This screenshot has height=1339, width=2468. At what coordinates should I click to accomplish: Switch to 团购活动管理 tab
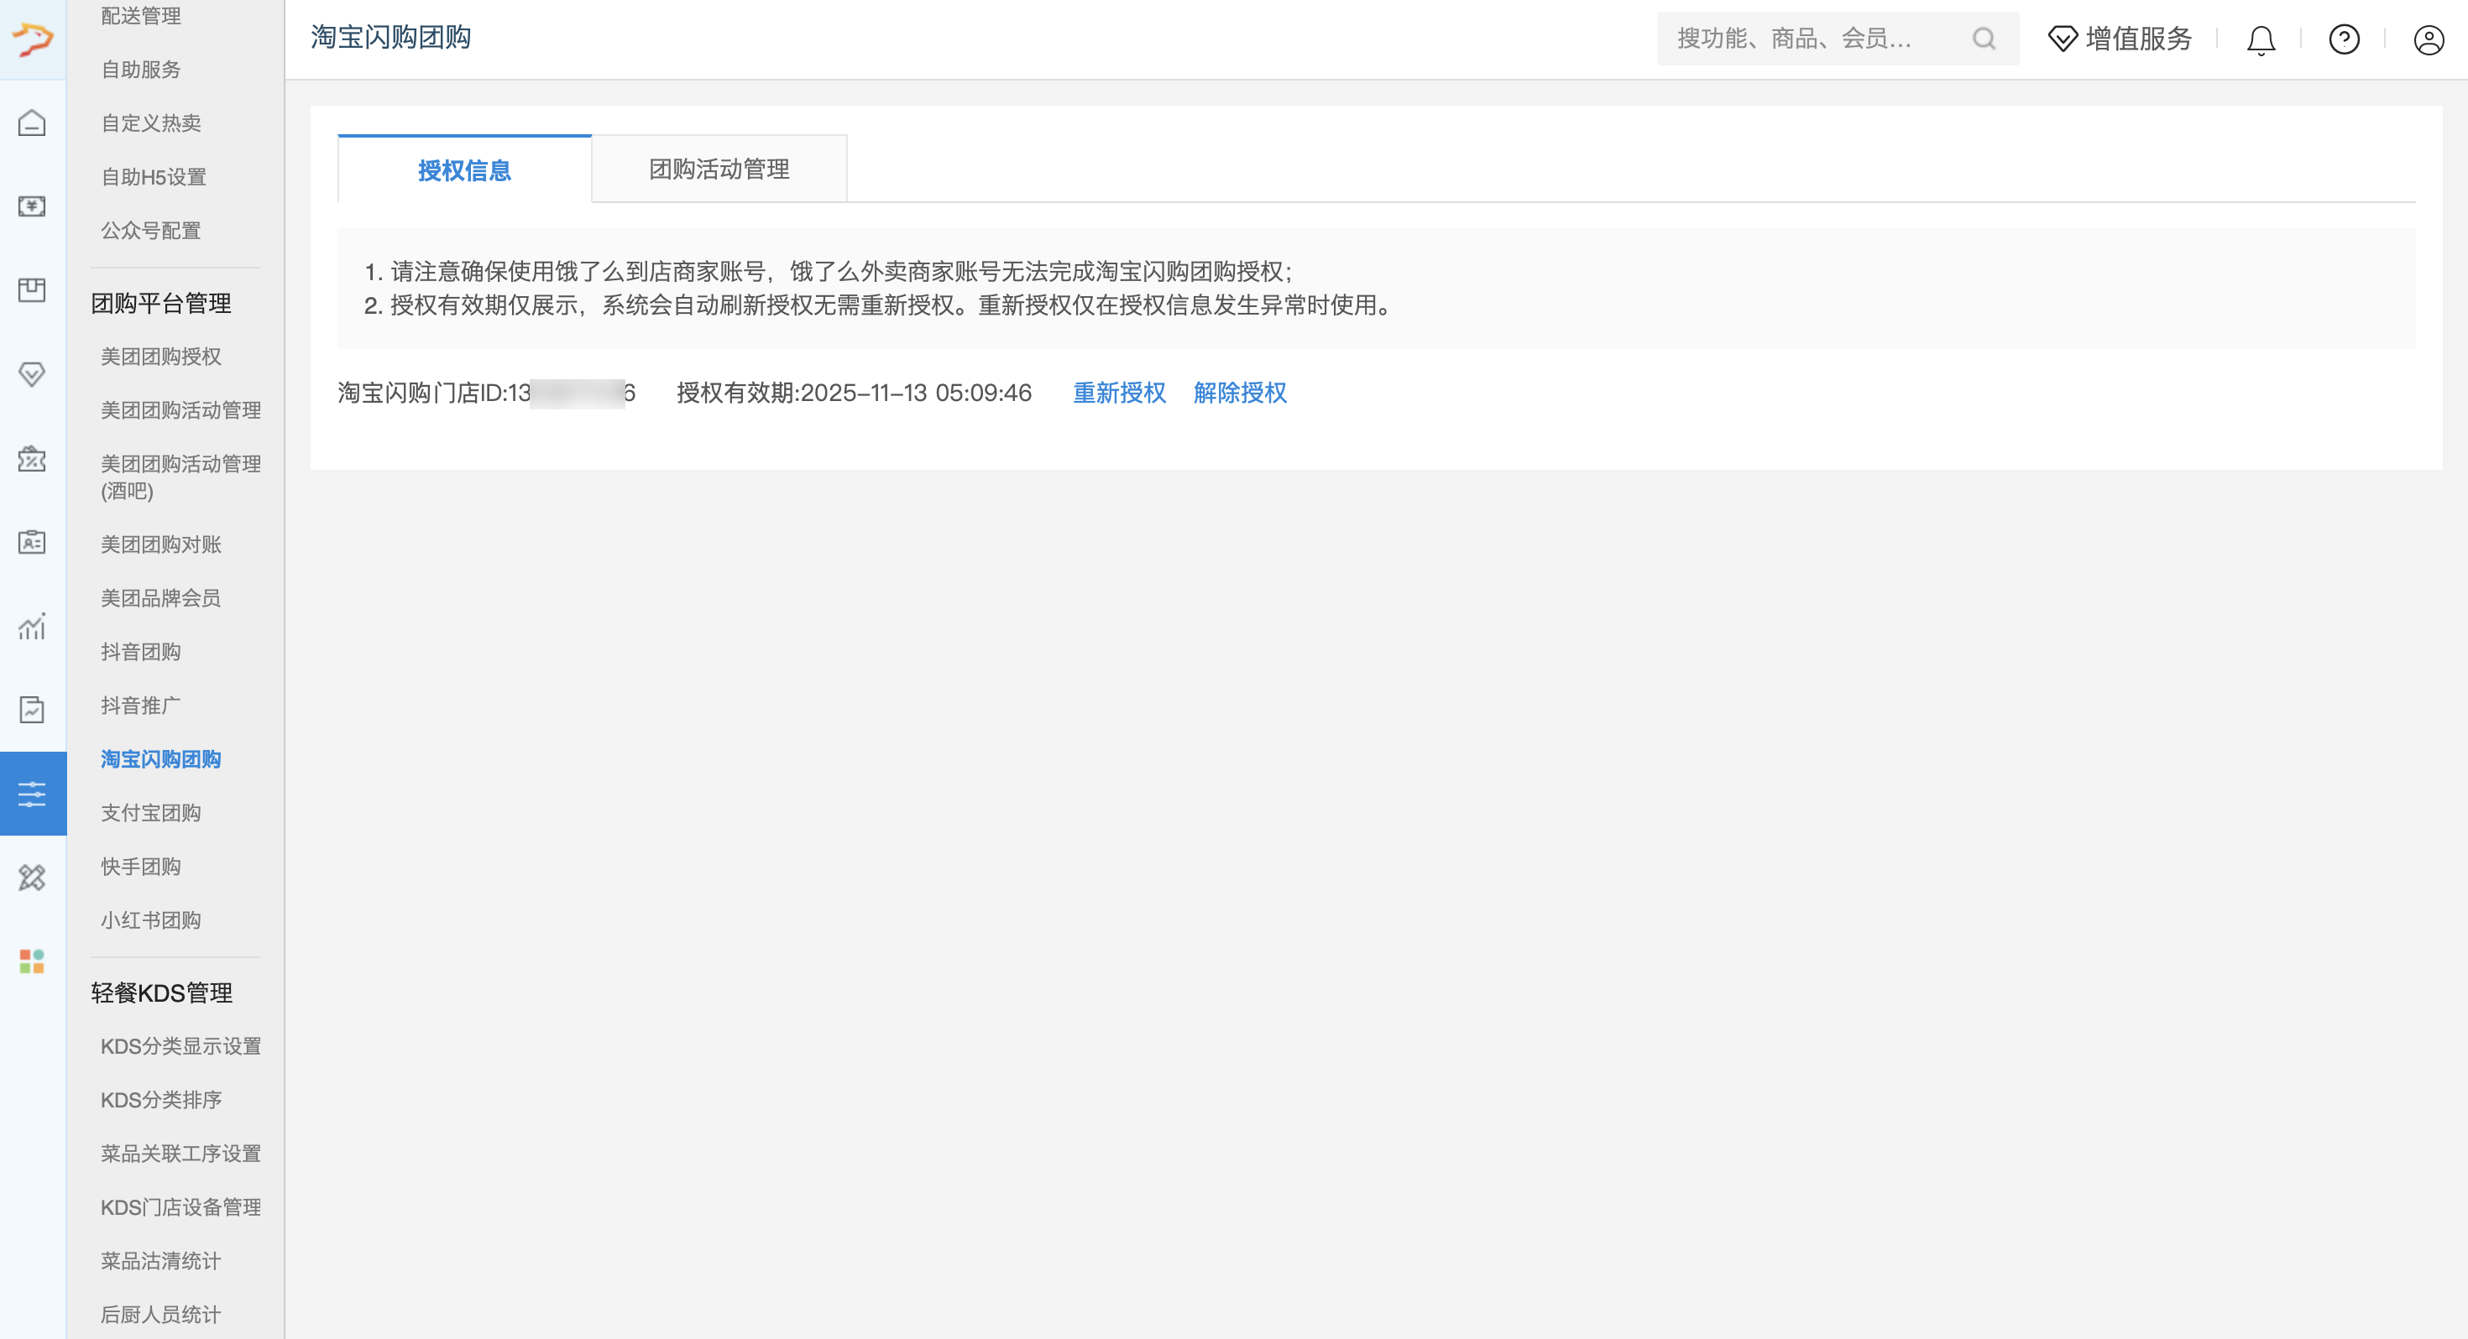(x=719, y=169)
